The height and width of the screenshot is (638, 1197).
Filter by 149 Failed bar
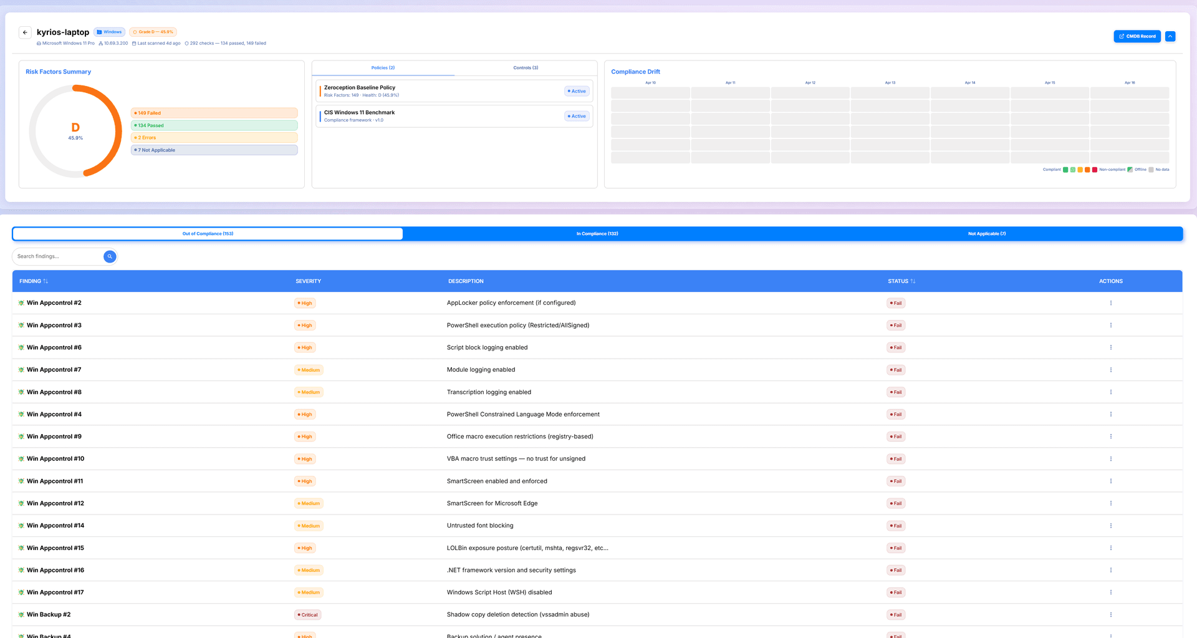pyautogui.click(x=214, y=113)
